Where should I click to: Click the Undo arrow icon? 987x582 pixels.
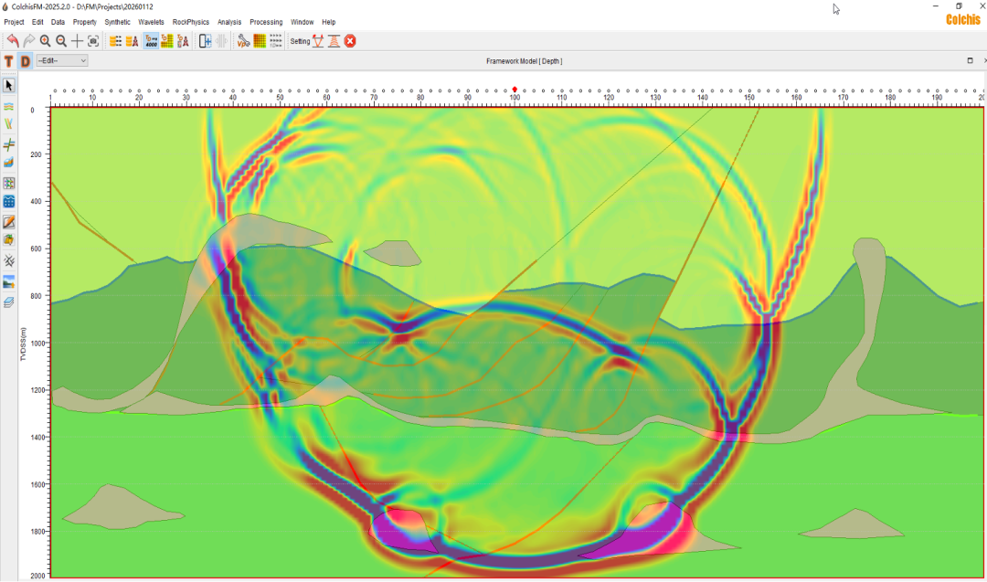tap(12, 40)
